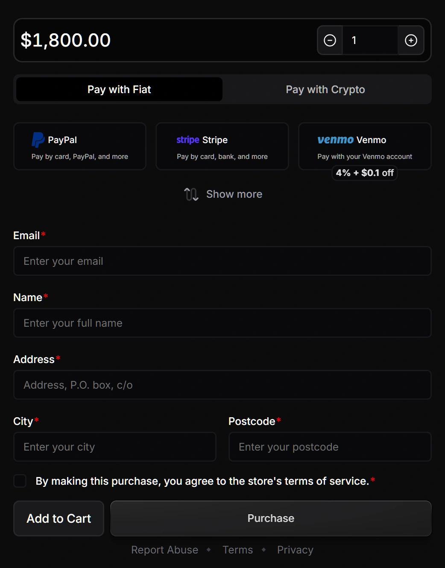
Task: Expand payment methods with Show more
Action: click(234, 194)
